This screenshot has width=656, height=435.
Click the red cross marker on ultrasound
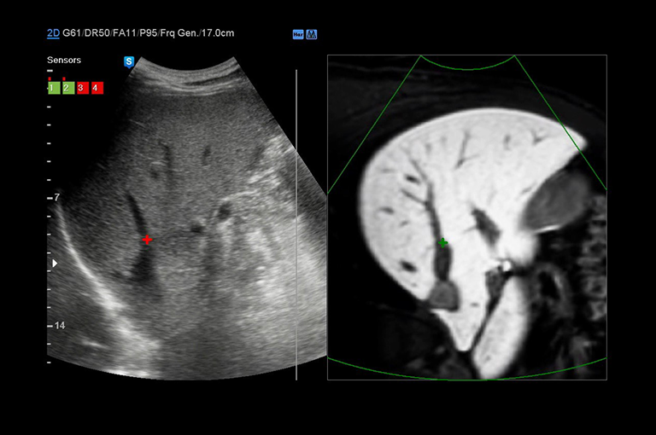coord(147,241)
